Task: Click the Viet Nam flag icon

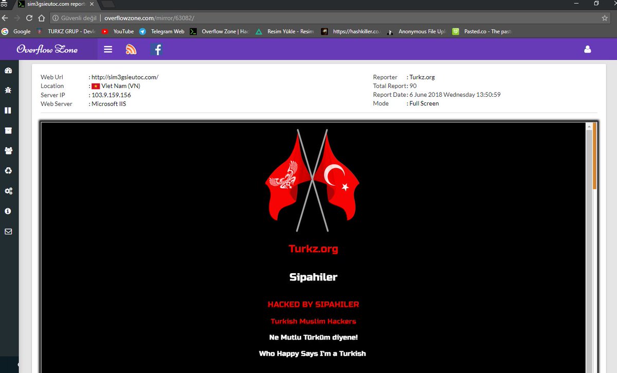Action: coord(95,86)
